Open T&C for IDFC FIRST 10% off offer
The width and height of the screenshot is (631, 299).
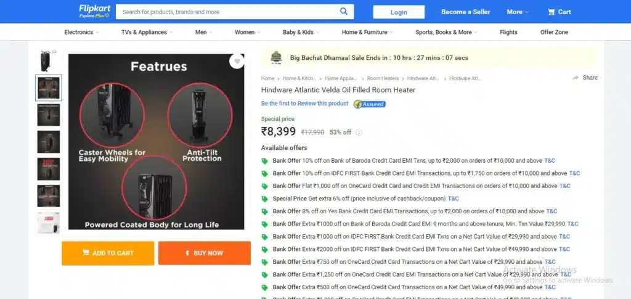coord(575,173)
